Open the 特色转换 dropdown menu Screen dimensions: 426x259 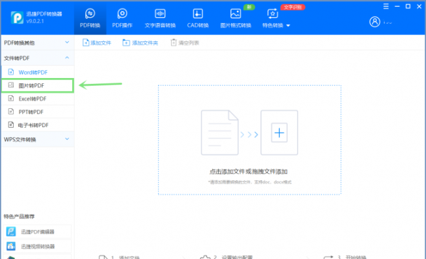(276, 18)
